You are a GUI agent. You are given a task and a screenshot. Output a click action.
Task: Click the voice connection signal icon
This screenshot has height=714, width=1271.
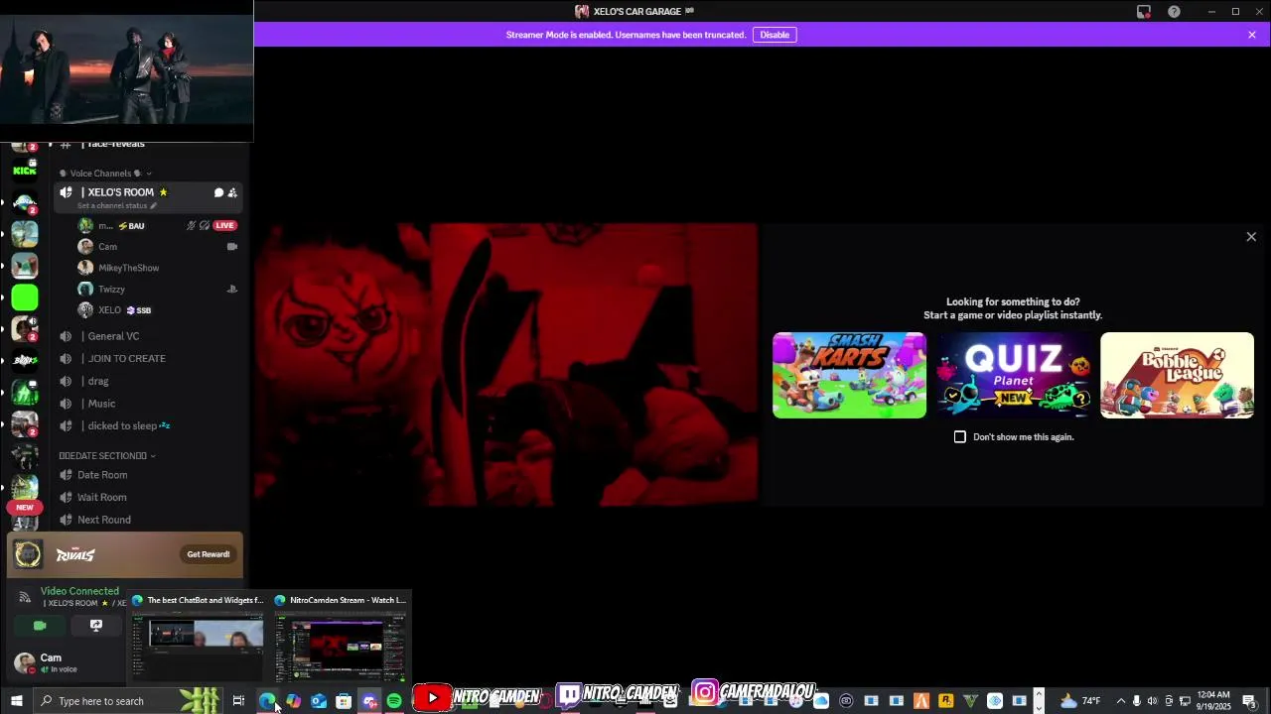click(25, 597)
